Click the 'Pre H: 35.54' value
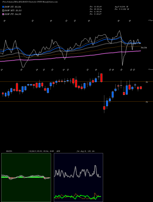 pyautogui.click(x=96, y=9)
